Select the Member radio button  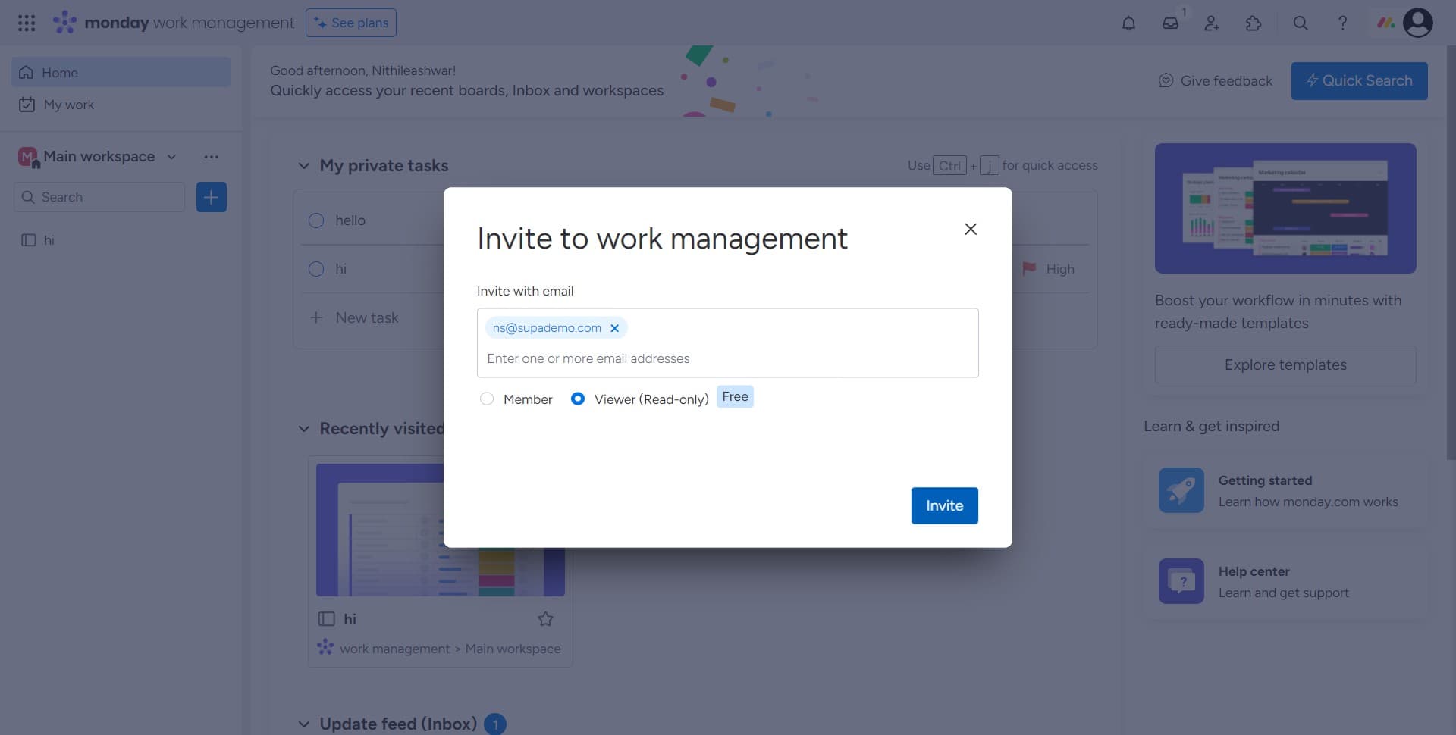coord(487,399)
